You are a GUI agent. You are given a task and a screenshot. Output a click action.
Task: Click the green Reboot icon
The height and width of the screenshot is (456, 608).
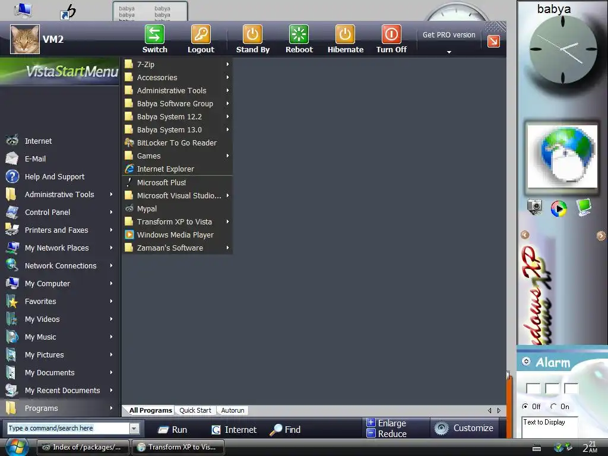coord(299,34)
